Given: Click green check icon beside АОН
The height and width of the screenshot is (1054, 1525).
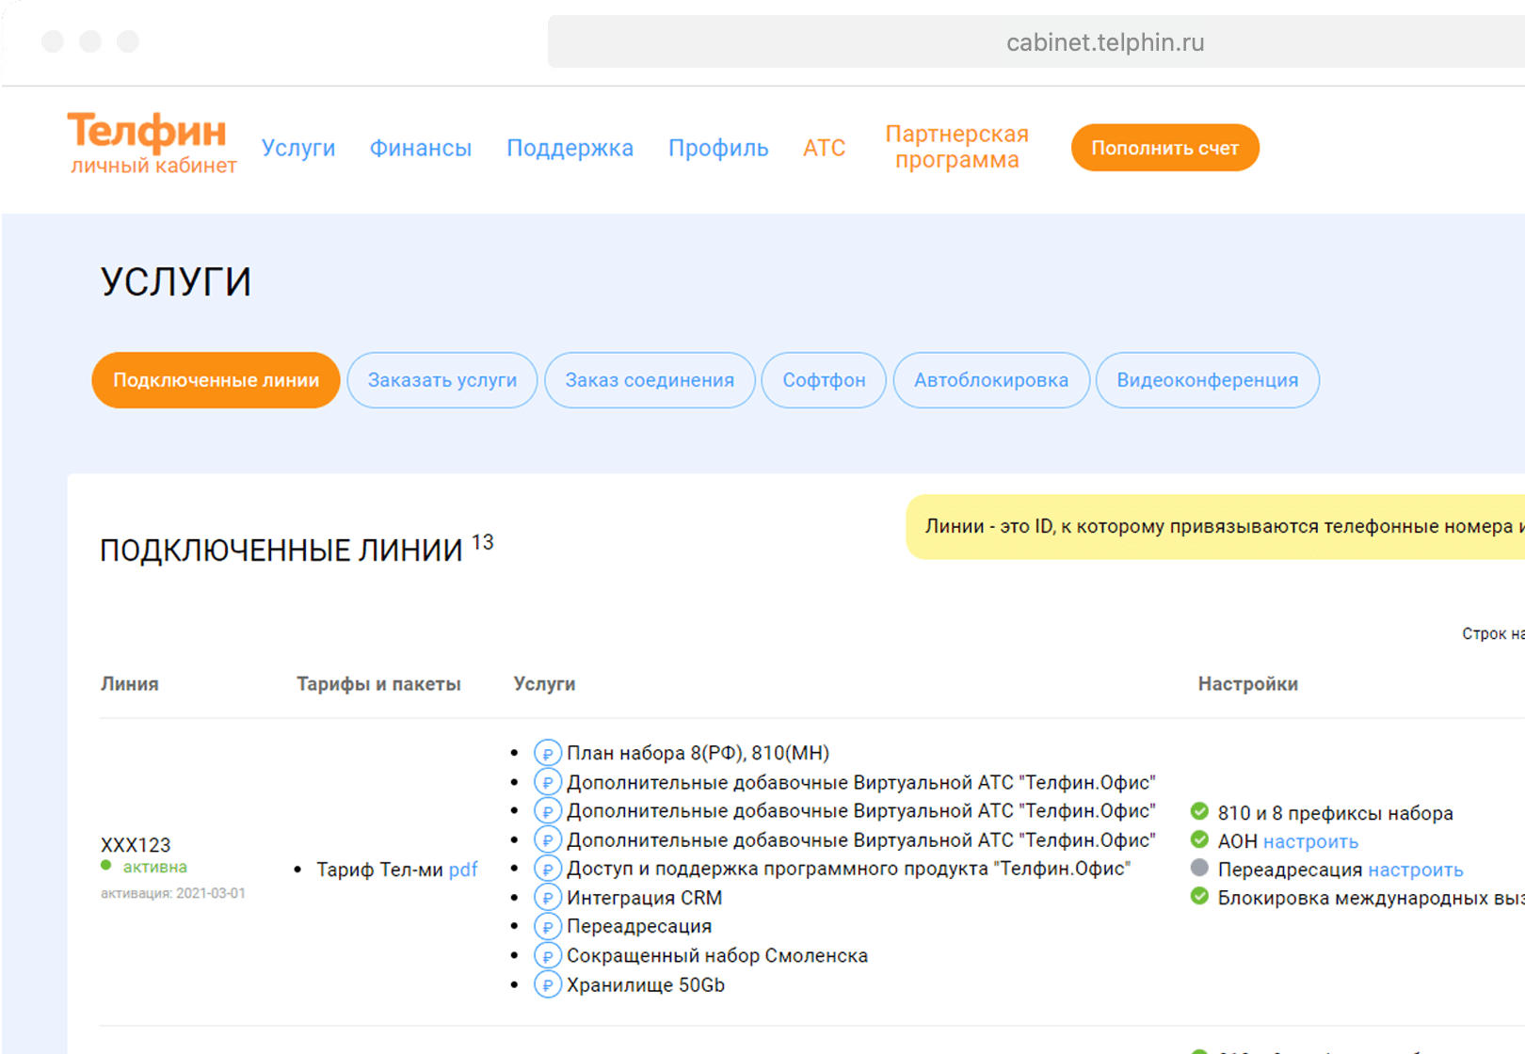Looking at the screenshot, I should pyautogui.click(x=1199, y=839).
